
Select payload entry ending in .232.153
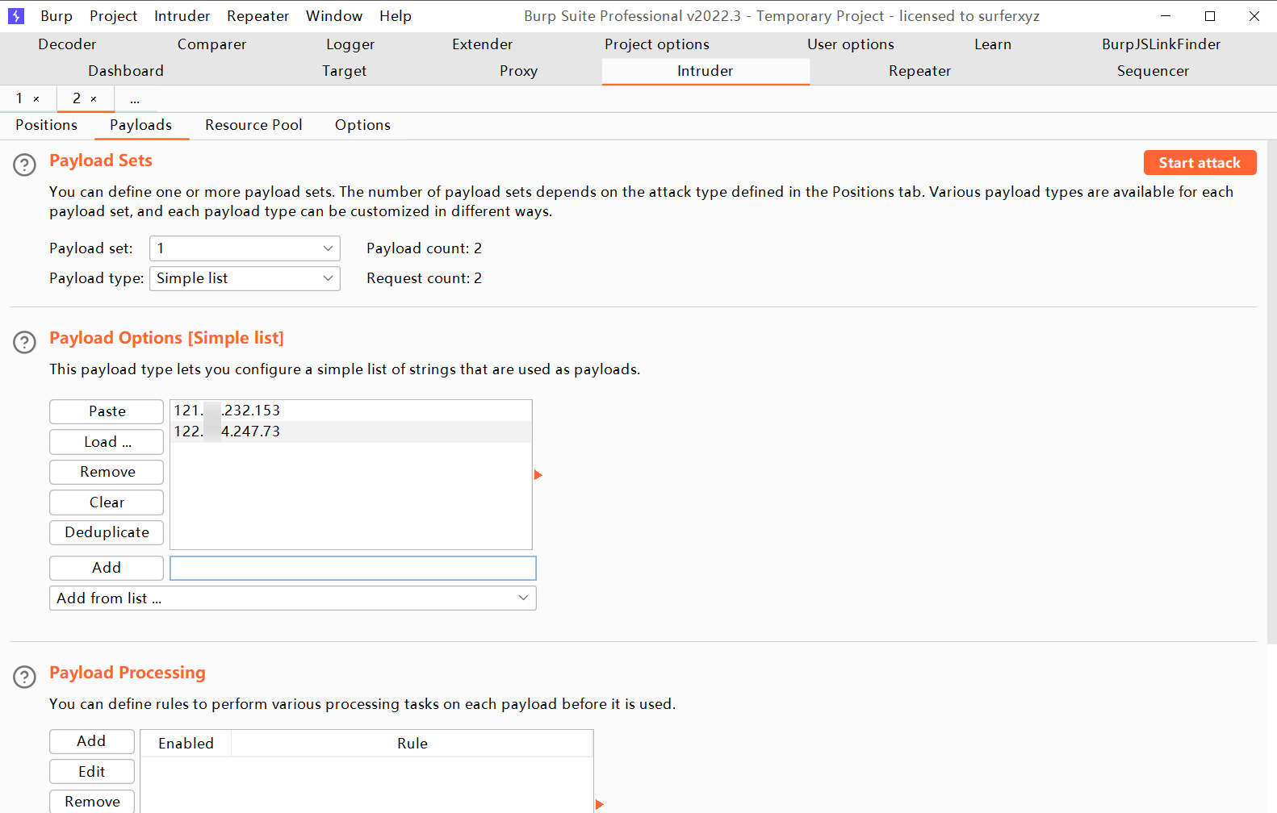pyautogui.click(x=351, y=411)
